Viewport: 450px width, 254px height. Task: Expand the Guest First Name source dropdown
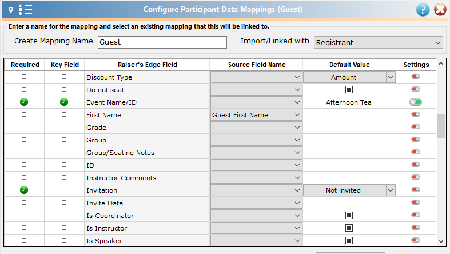297,115
